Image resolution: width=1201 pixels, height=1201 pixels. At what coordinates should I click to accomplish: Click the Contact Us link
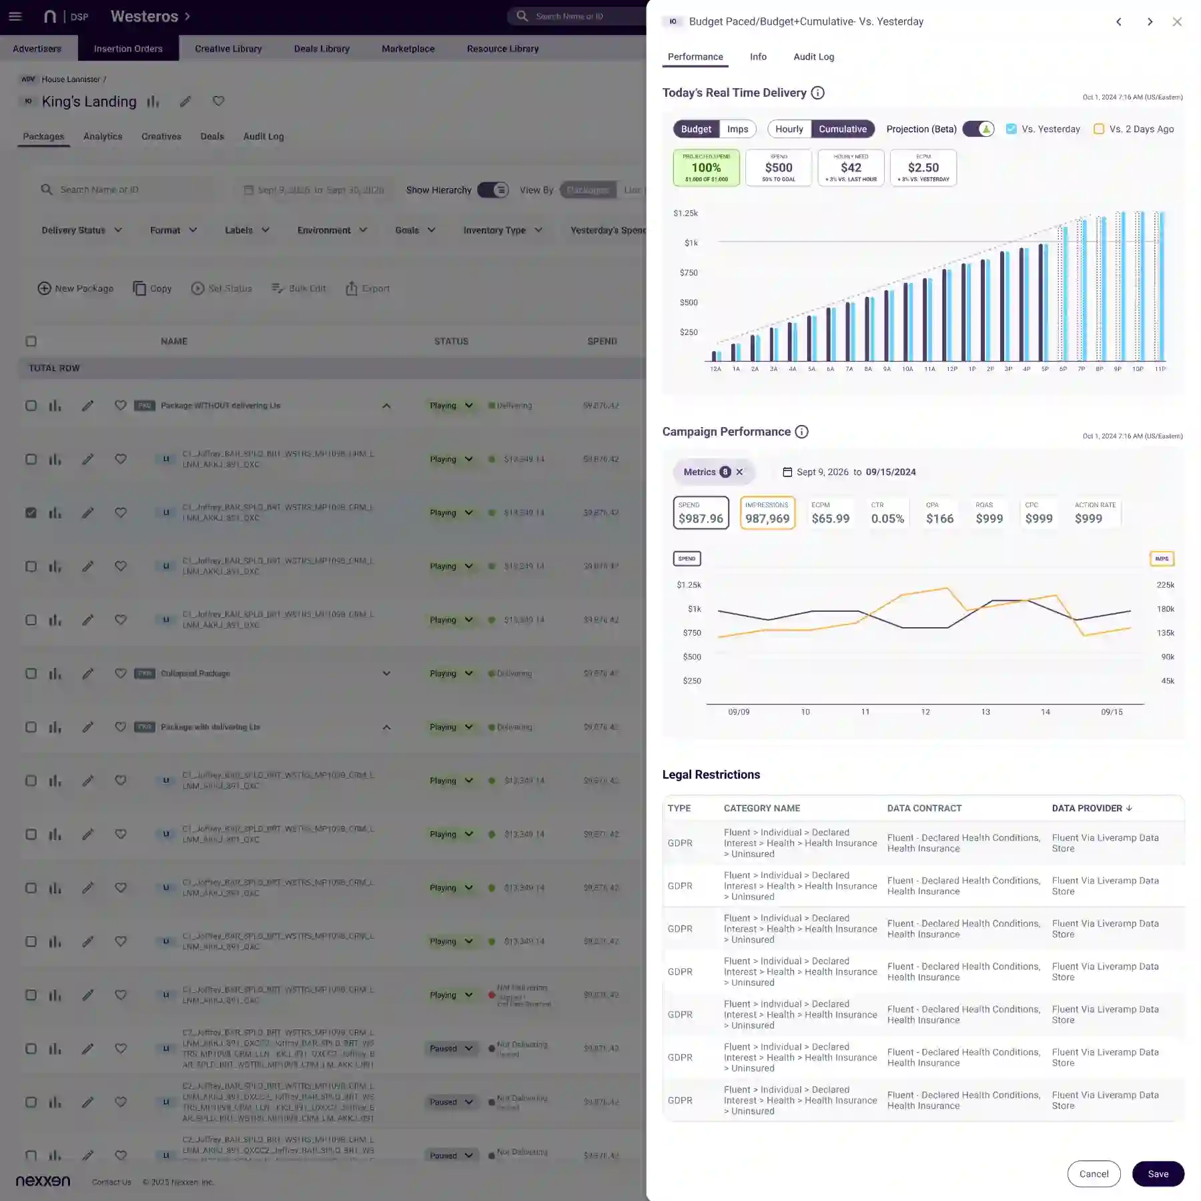pos(111,1182)
